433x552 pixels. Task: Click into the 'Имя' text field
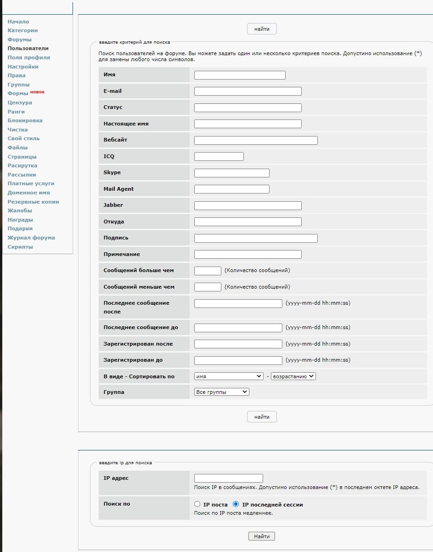coord(239,75)
